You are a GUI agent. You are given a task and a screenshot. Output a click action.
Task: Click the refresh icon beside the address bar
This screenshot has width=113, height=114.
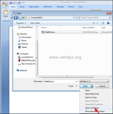point(77,18)
